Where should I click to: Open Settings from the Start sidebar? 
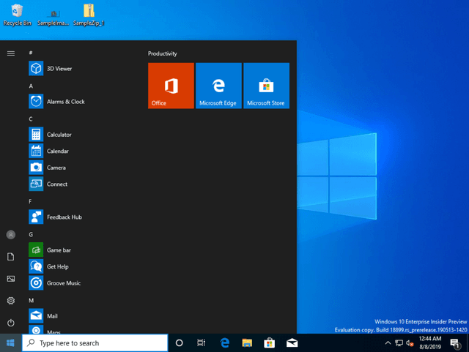(x=11, y=301)
